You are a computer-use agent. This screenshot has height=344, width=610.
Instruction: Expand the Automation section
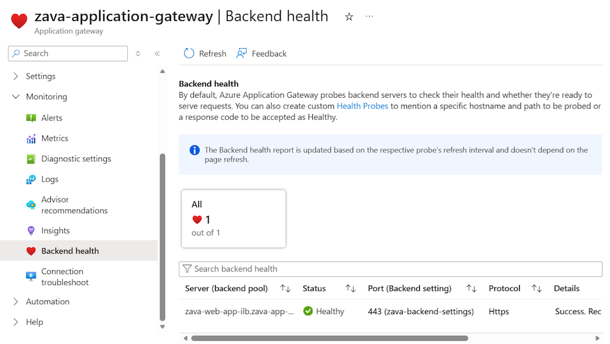(17, 301)
